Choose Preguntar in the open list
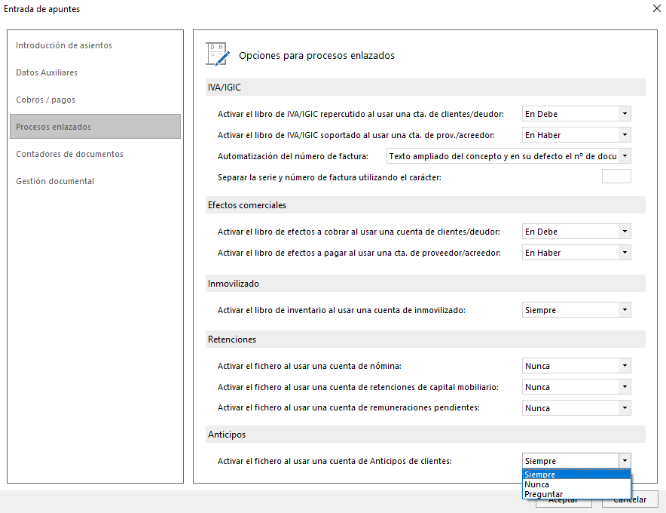 [x=576, y=494]
